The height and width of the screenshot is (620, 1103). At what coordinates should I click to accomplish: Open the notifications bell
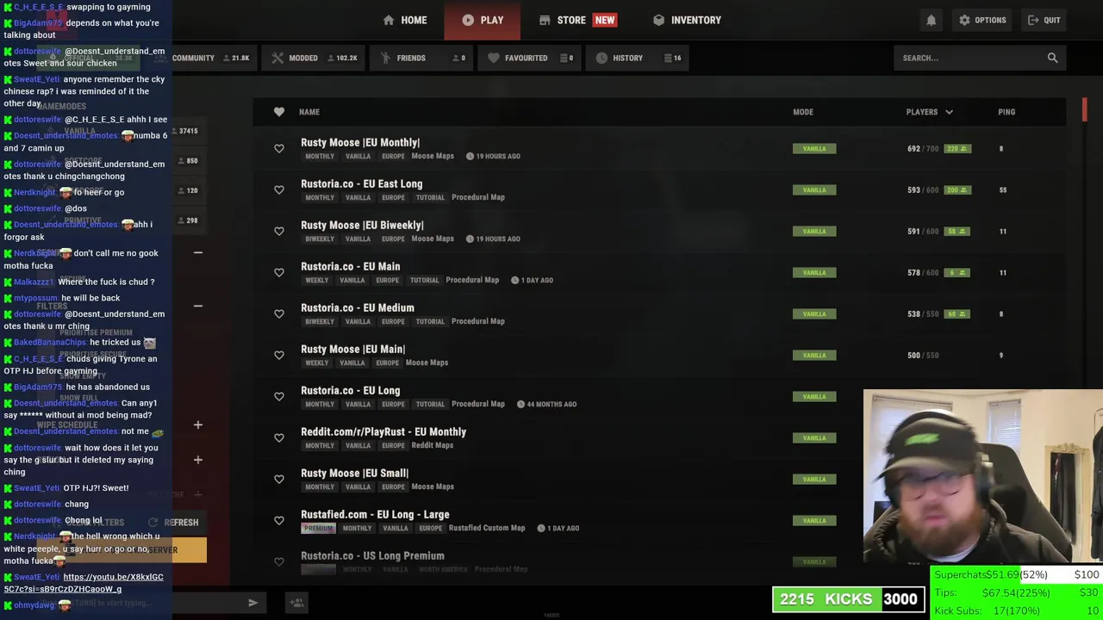point(931,20)
